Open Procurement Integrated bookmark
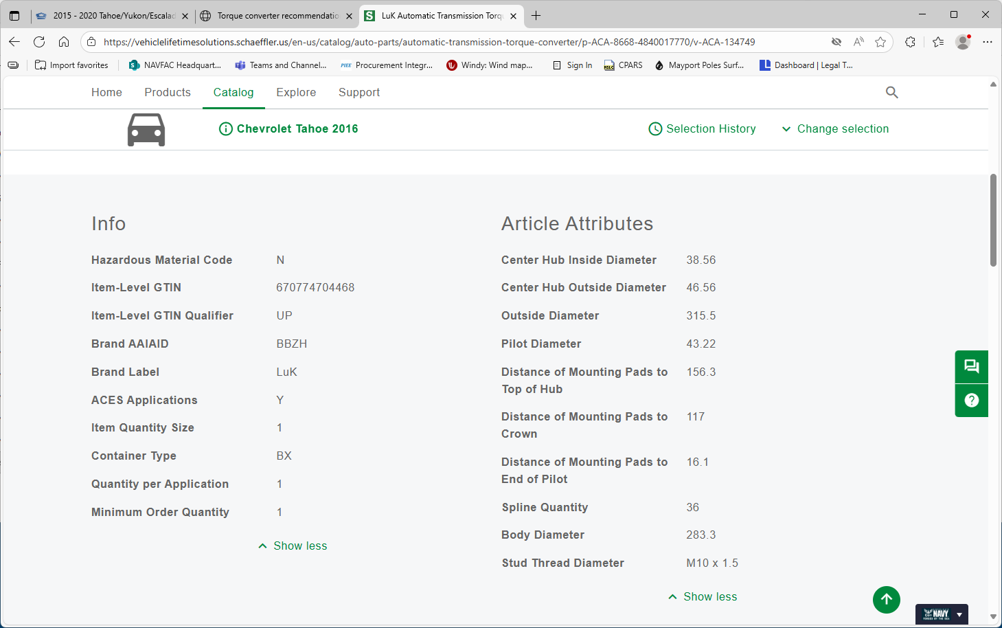1002x628 pixels. coord(387,65)
